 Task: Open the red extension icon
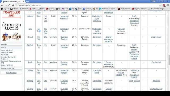coord(164,5)
